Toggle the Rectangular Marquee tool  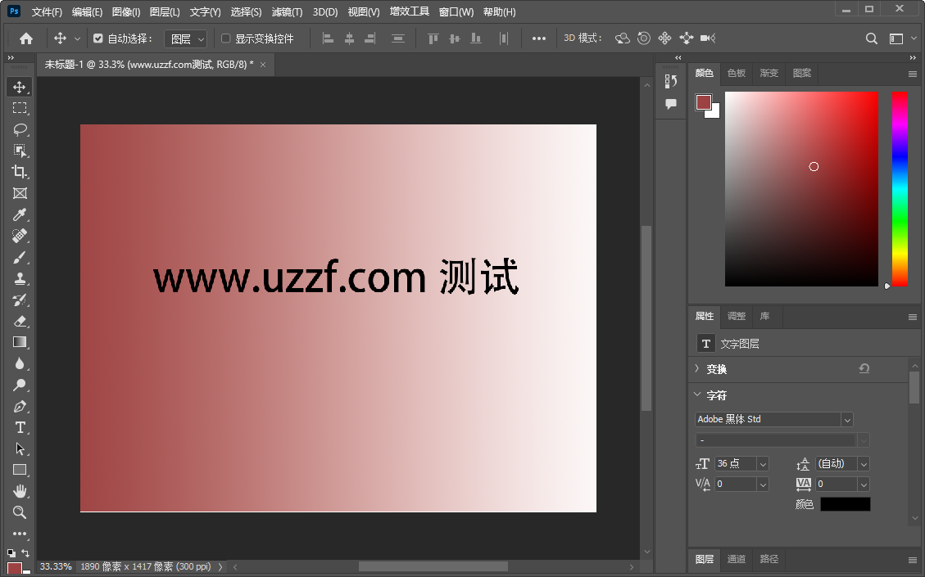point(19,107)
